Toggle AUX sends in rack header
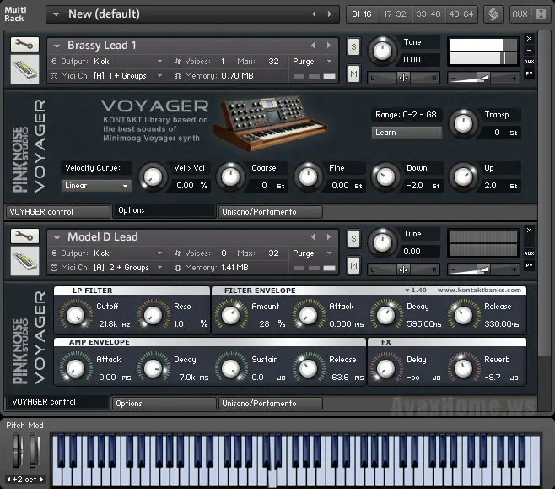 pyautogui.click(x=520, y=14)
